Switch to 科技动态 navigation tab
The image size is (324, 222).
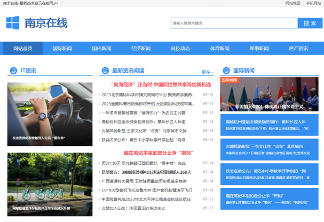click(180, 48)
